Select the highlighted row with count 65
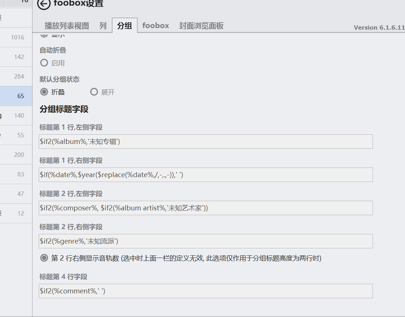 pyautogui.click(x=16, y=96)
